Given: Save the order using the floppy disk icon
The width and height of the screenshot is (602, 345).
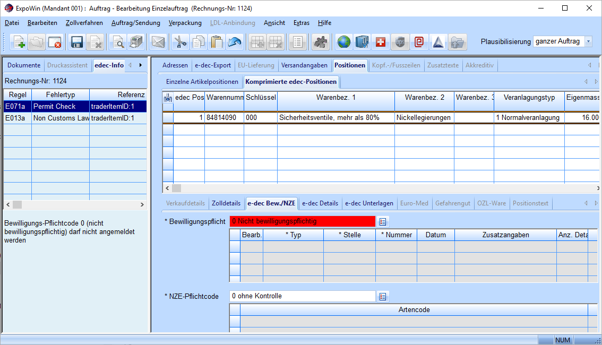Looking at the screenshot, I should [x=77, y=42].
